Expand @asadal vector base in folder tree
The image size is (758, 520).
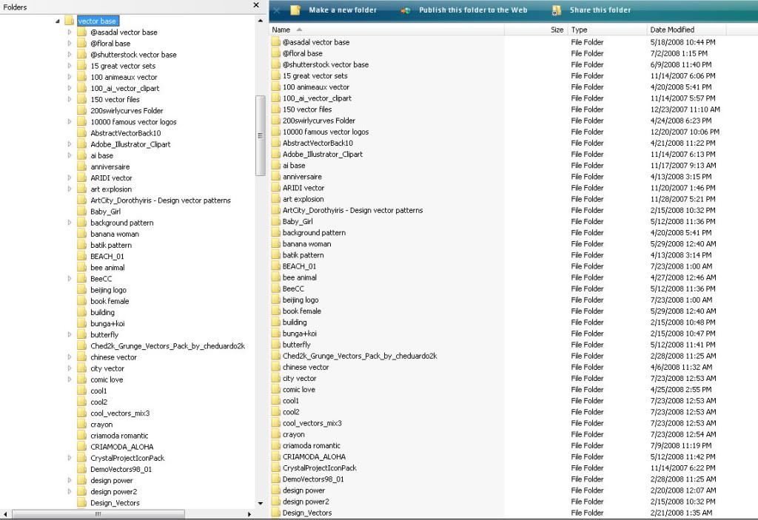tap(70, 33)
